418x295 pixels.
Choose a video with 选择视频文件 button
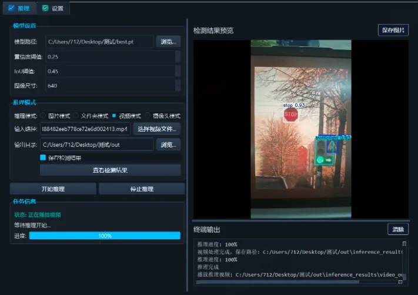tap(157, 129)
